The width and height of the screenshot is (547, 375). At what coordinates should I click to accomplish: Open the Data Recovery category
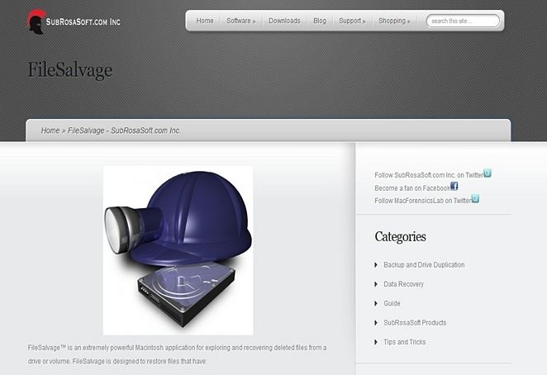click(403, 284)
